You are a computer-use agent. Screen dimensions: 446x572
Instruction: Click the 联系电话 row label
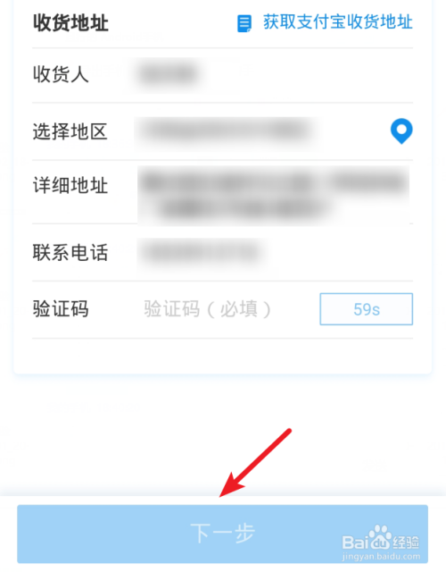point(70,252)
